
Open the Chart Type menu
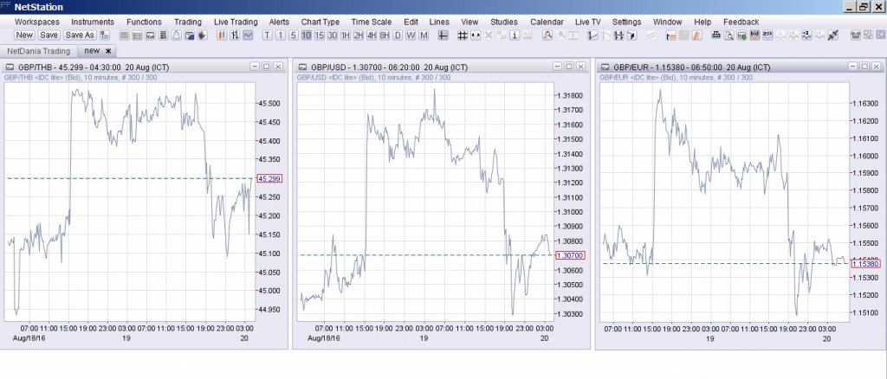pos(320,22)
